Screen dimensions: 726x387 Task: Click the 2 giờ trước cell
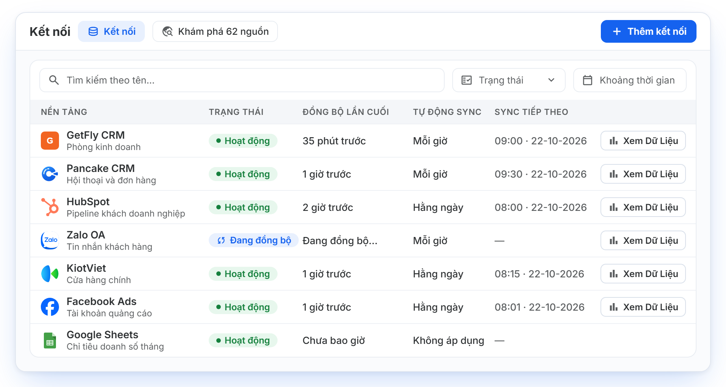click(328, 207)
